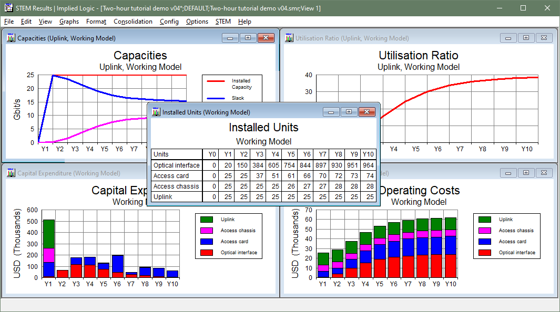
Task: Select the Access chassis row header
Action: point(177,186)
